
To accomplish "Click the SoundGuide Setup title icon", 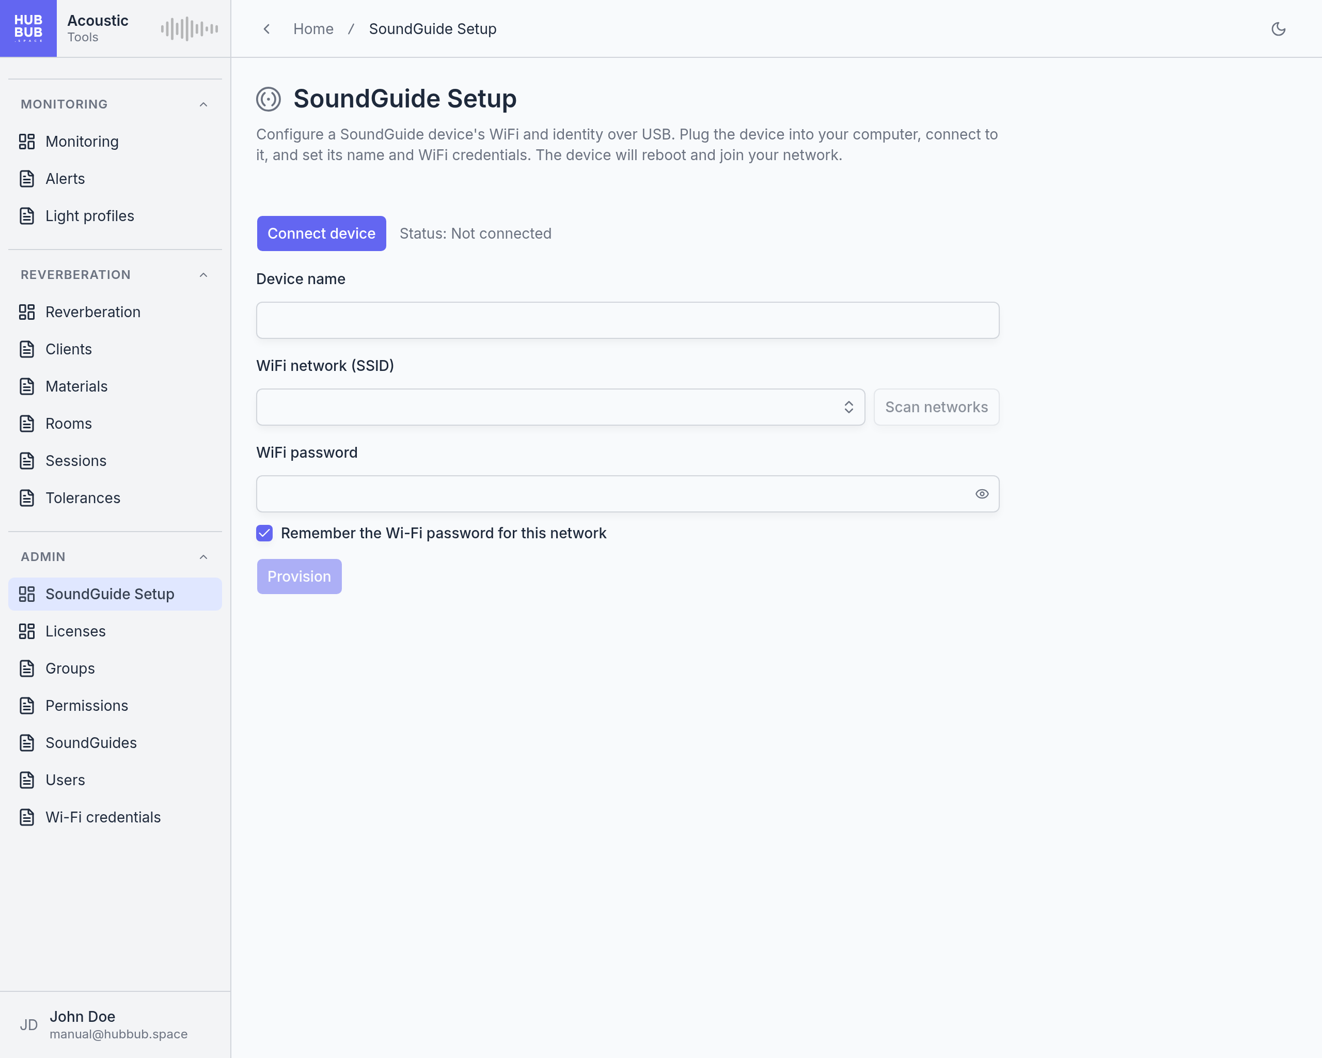I will pyautogui.click(x=269, y=99).
